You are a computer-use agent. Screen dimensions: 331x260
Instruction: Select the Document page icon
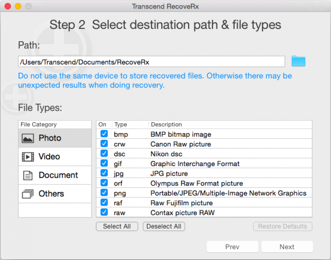(x=28, y=175)
